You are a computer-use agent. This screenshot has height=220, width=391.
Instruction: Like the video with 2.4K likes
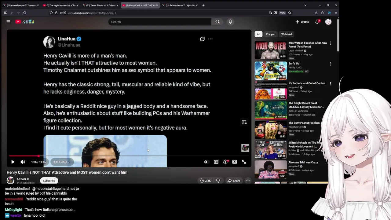[x=205, y=181]
